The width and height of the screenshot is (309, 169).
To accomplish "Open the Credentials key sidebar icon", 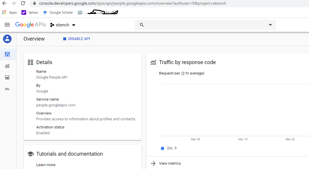I will pos(7,89).
